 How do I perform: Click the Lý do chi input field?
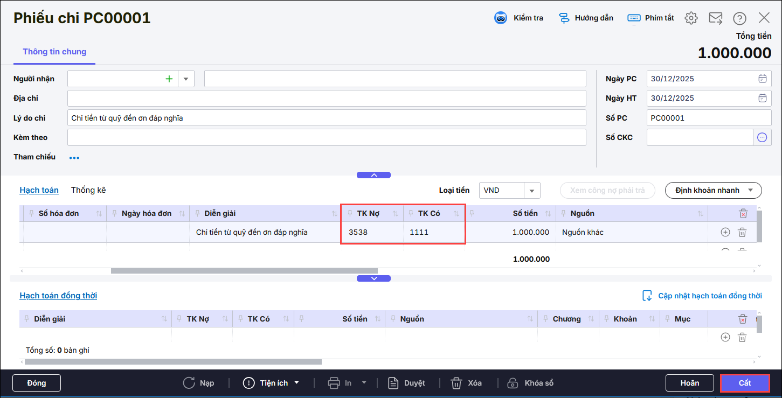tap(326, 118)
